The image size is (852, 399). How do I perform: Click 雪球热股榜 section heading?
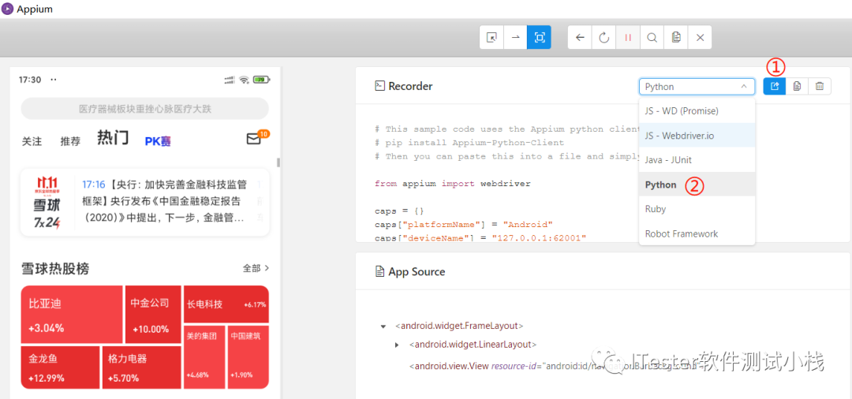click(x=55, y=268)
